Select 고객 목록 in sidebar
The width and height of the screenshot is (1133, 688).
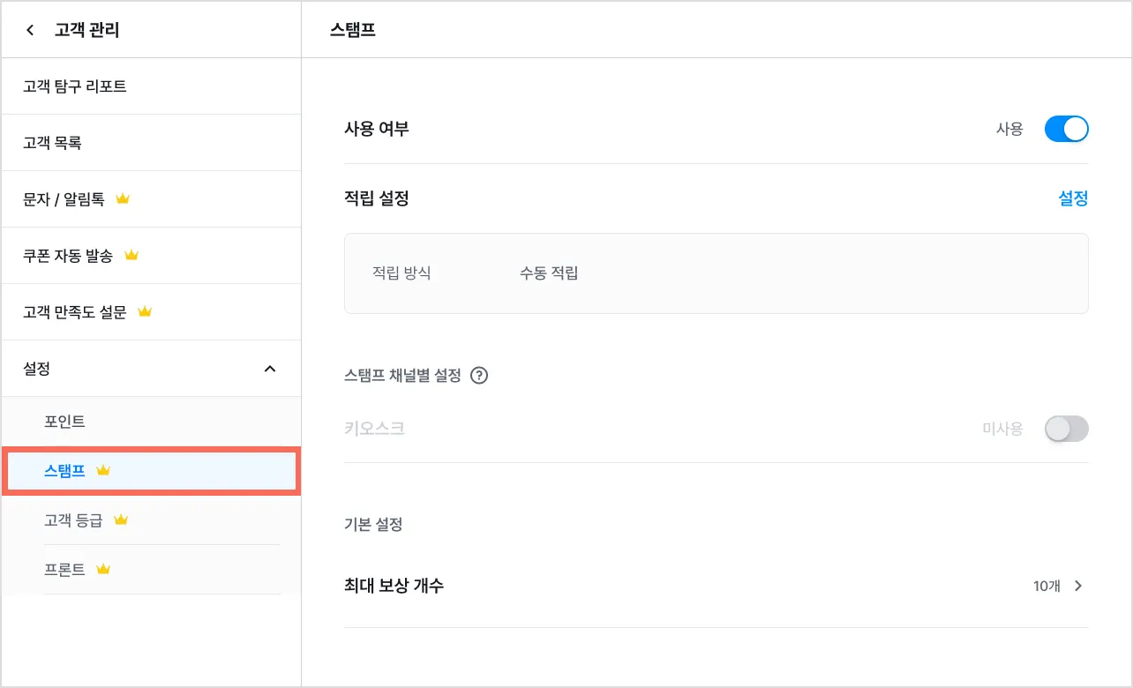tap(53, 143)
